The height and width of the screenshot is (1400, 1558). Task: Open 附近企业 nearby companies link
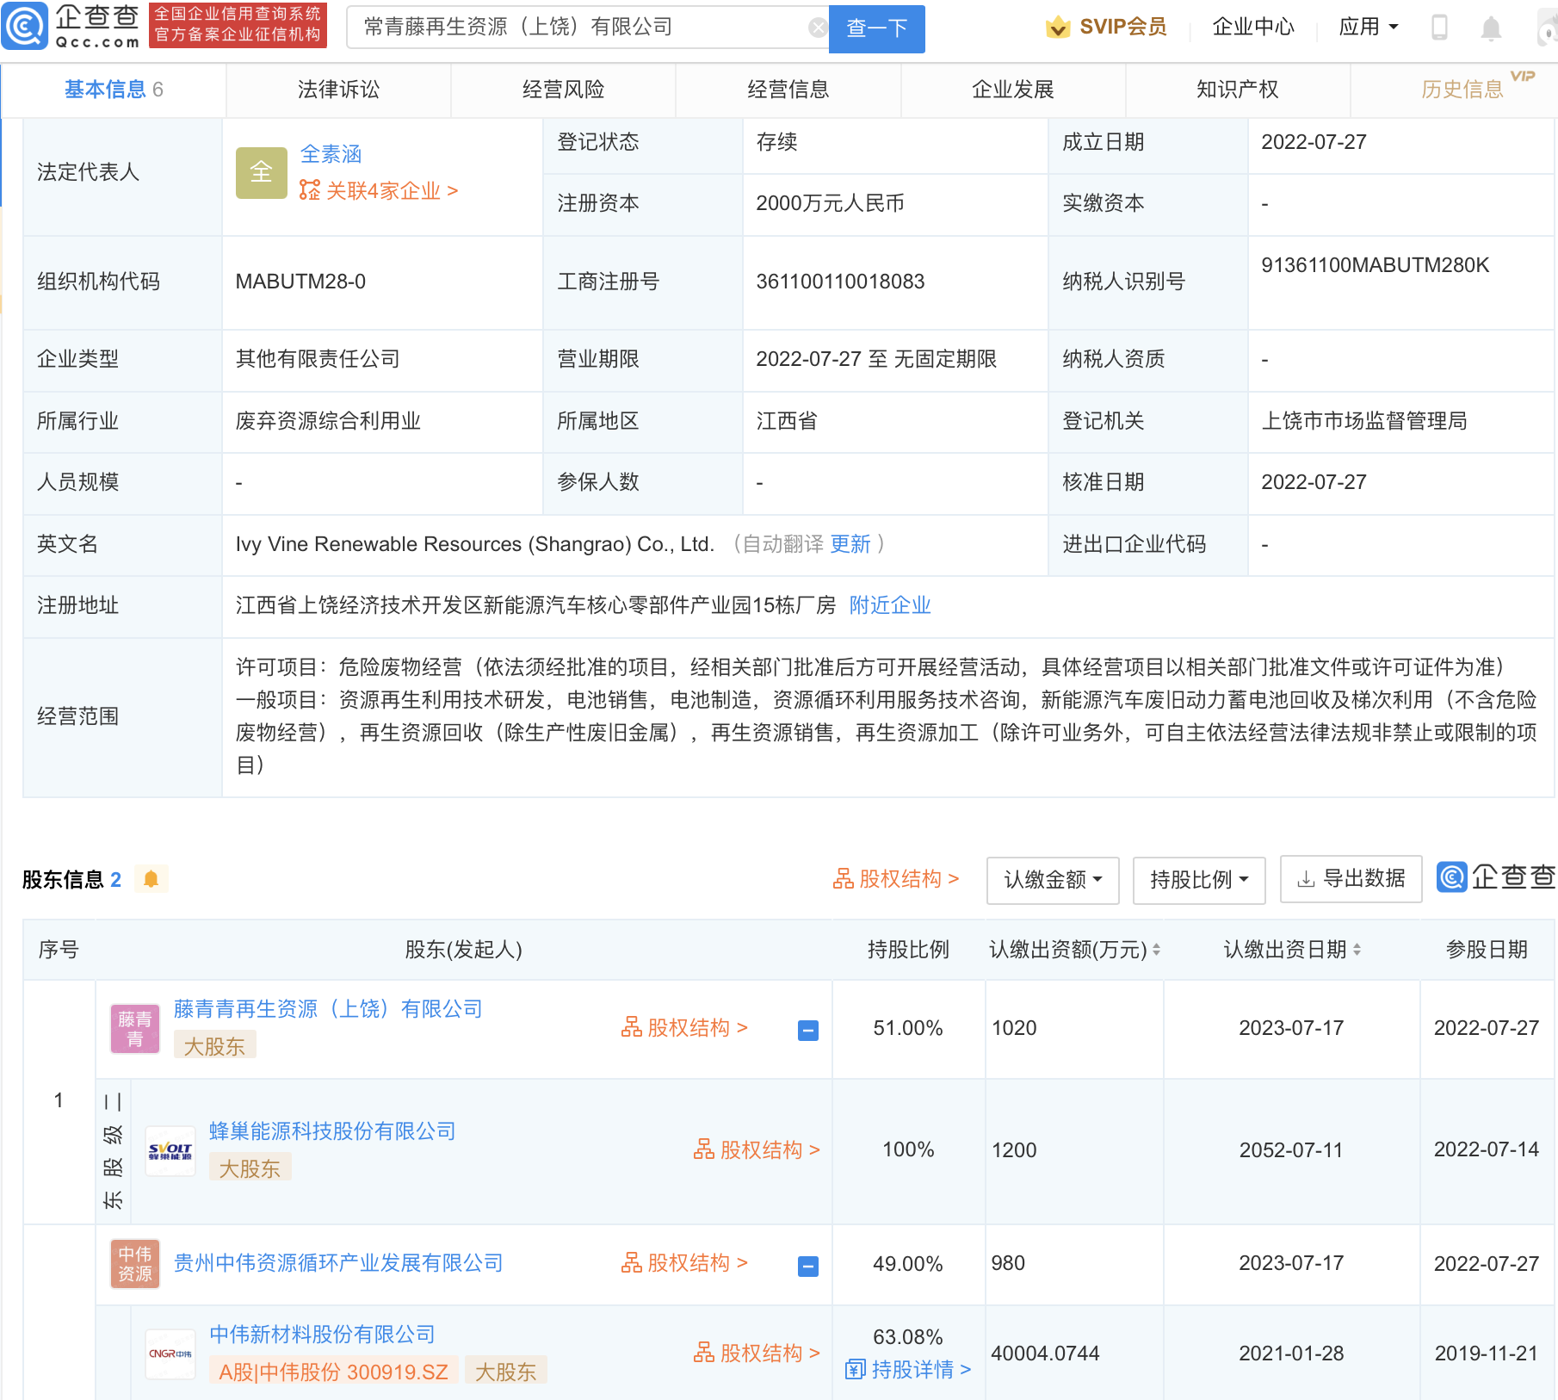click(890, 605)
